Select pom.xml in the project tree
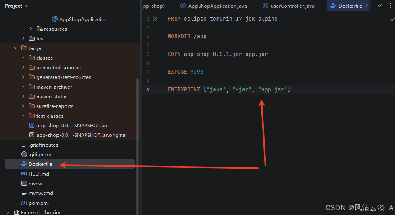Image resolution: width=395 pixels, height=215 pixels. (39, 203)
